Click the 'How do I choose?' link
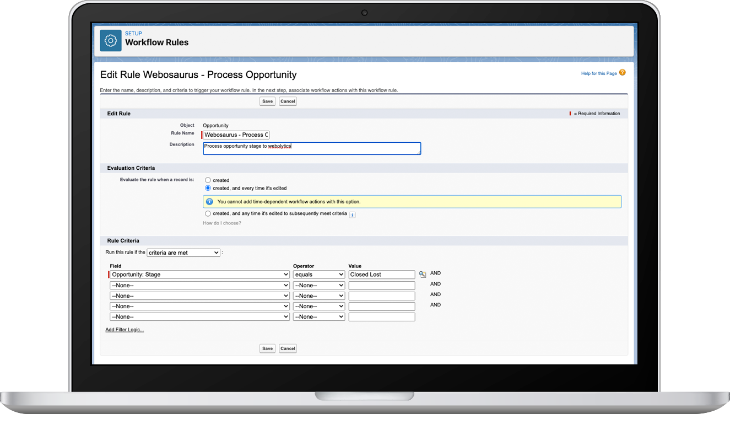The width and height of the screenshot is (730, 430). [x=223, y=223]
